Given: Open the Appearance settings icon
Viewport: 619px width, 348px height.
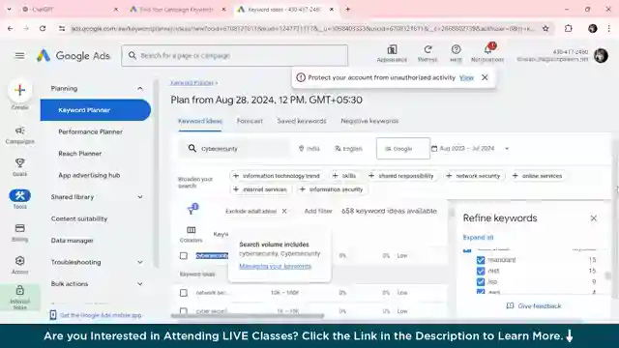Looking at the screenshot, I should pyautogui.click(x=392, y=49).
